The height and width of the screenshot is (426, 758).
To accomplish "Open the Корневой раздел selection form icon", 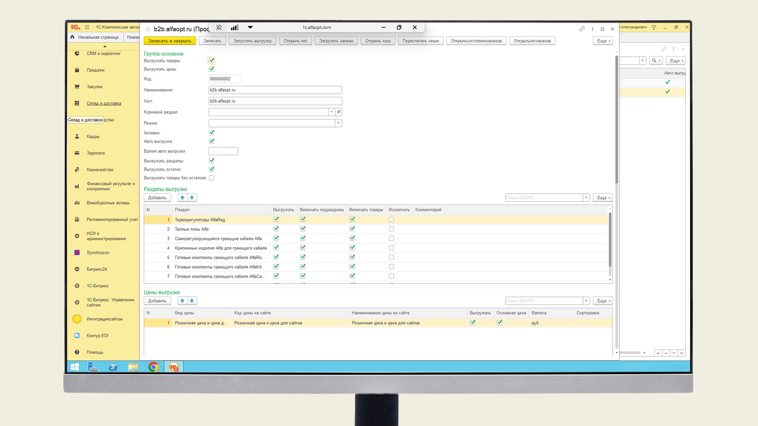I will pyautogui.click(x=339, y=112).
